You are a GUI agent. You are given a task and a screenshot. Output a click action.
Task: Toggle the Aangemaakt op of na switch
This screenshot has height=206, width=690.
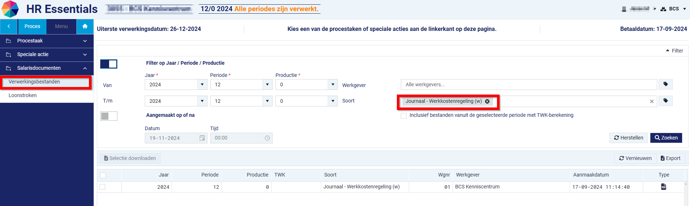click(109, 116)
